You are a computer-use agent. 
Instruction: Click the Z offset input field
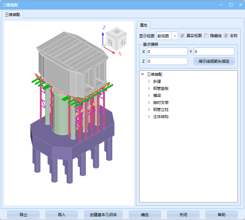coord(167,61)
